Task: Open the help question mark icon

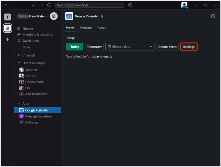Action: pos(130,5)
